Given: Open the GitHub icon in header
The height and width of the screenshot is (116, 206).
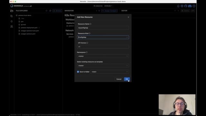Looking at the screenshot, I should pos(186,6).
